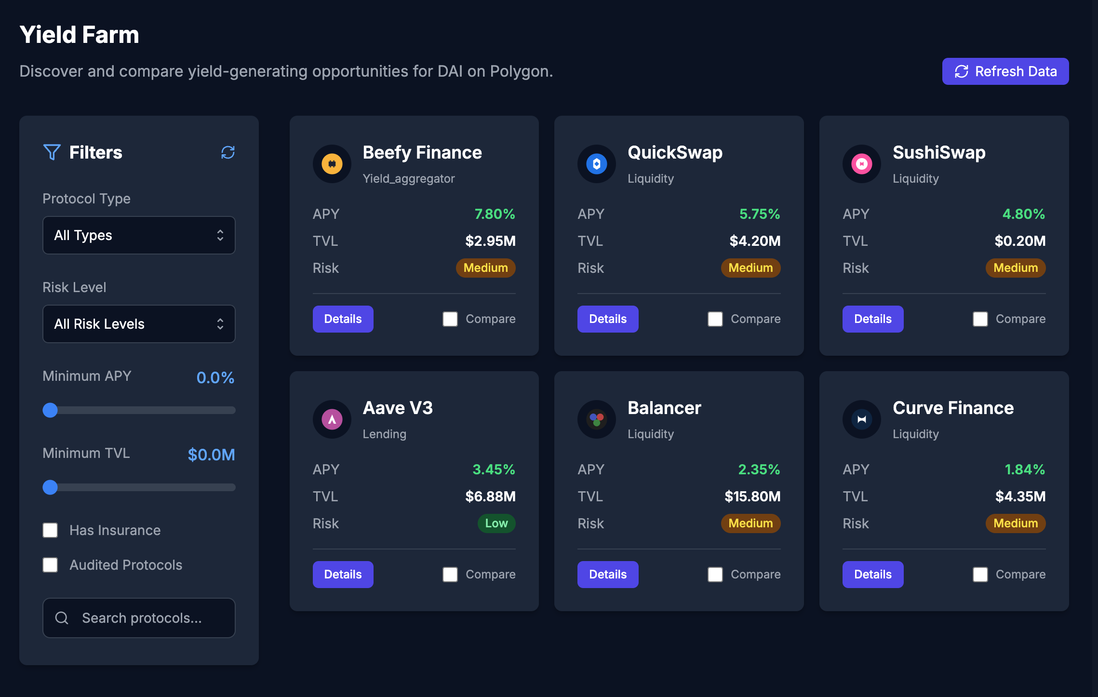This screenshot has height=697, width=1098.
Task: Click the Low risk badge on Aave V3
Action: pyautogui.click(x=496, y=523)
